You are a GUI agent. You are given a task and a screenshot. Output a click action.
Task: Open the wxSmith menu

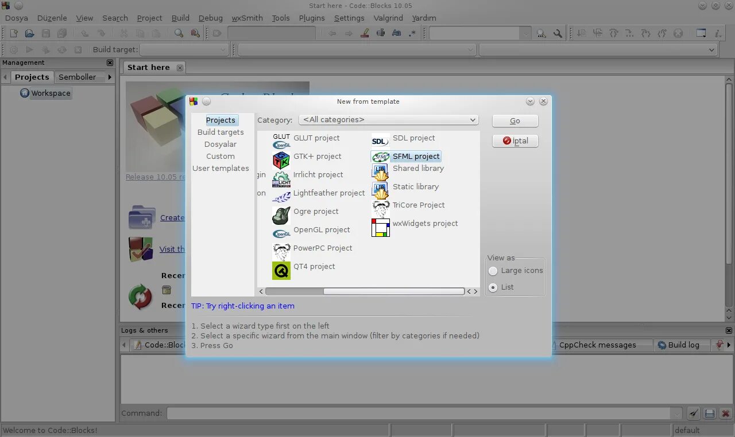pyautogui.click(x=247, y=18)
